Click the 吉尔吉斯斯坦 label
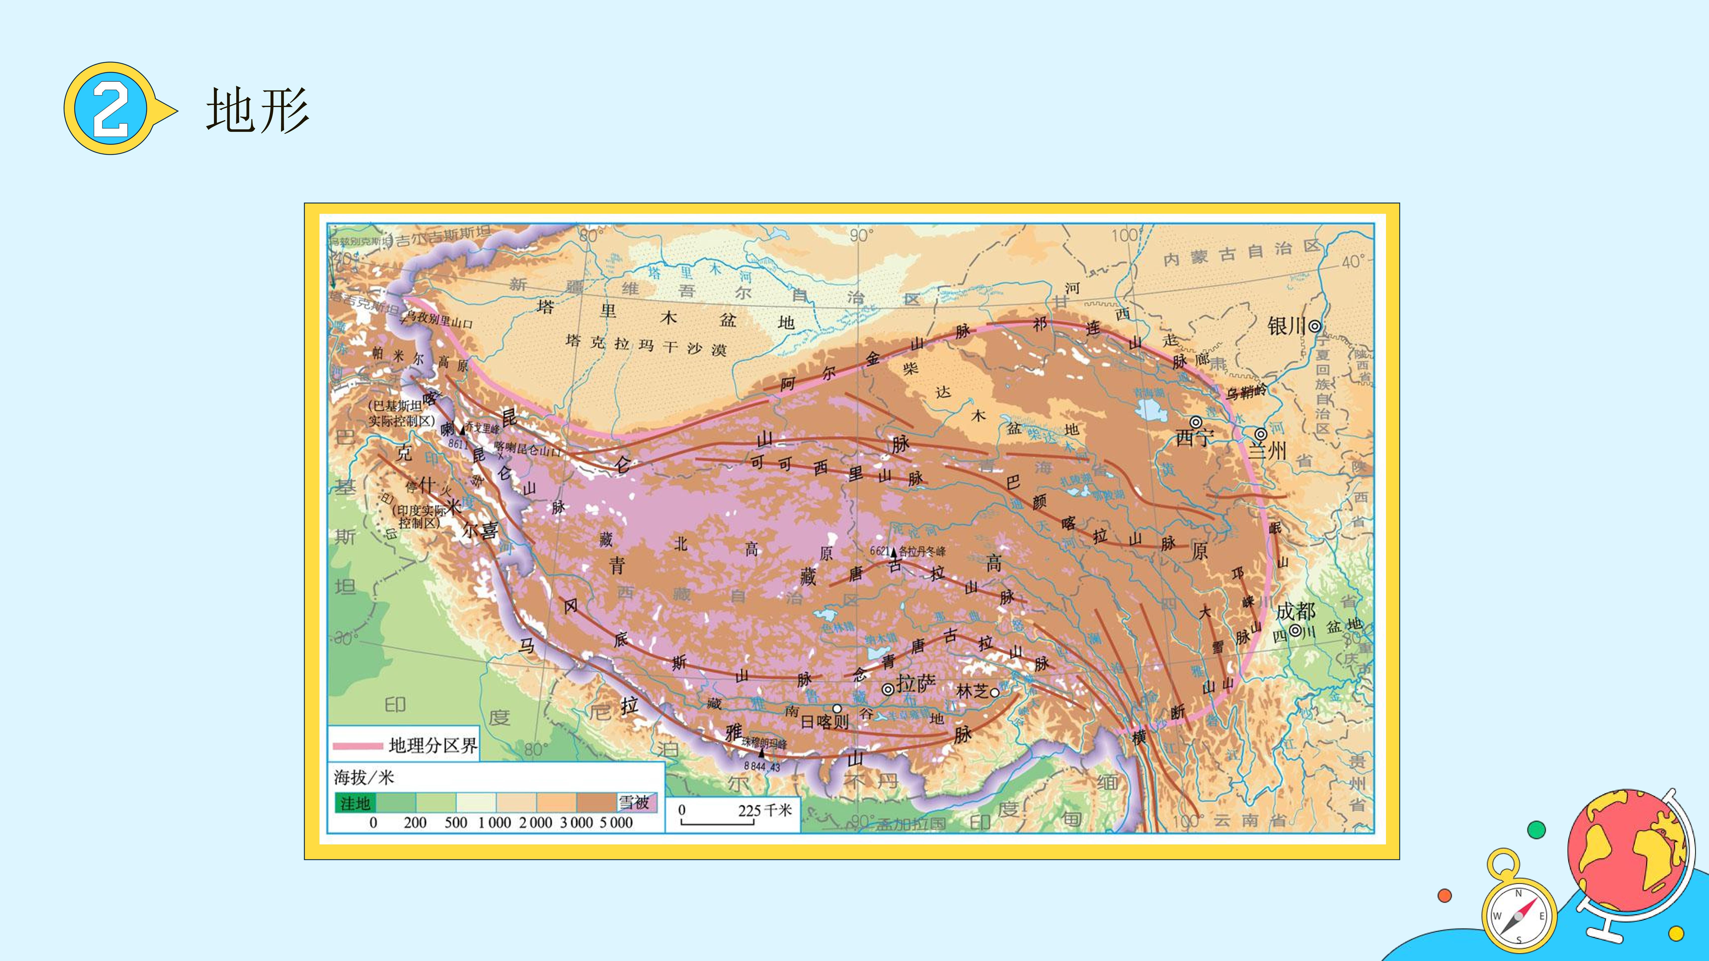The width and height of the screenshot is (1709, 961). tap(443, 235)
